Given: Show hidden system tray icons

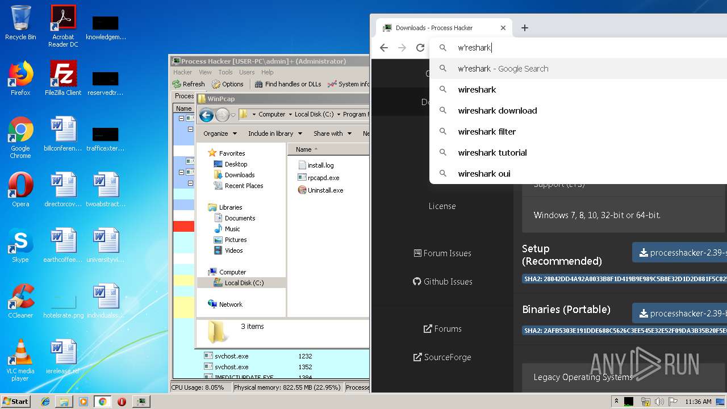Looking at the screenshot, I should (x=616, y=402).
